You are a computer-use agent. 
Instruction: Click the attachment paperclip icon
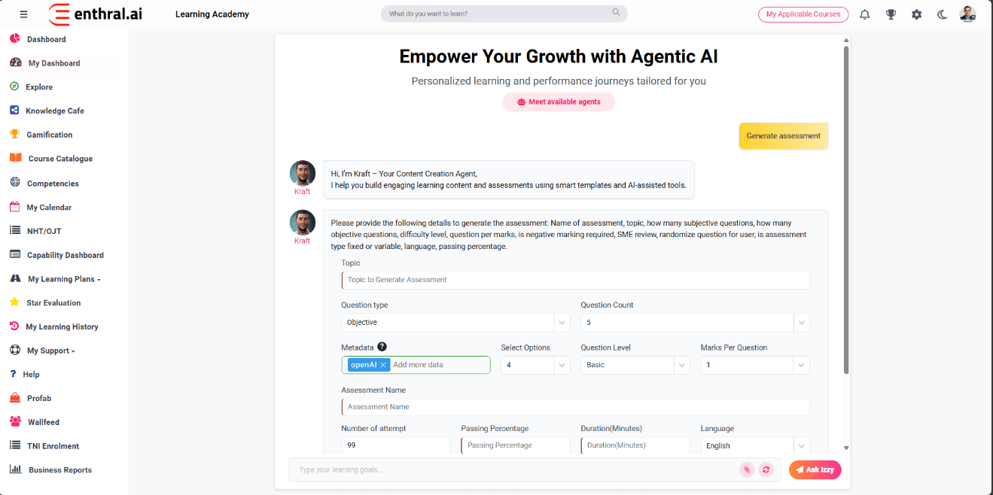click(x=746, y=469)
